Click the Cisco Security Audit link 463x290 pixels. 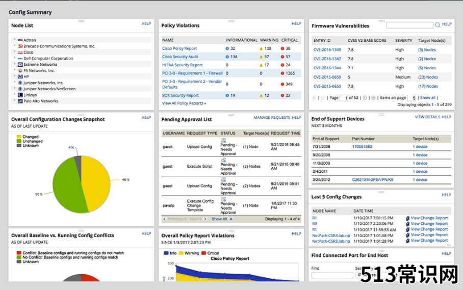coord(180,57)
